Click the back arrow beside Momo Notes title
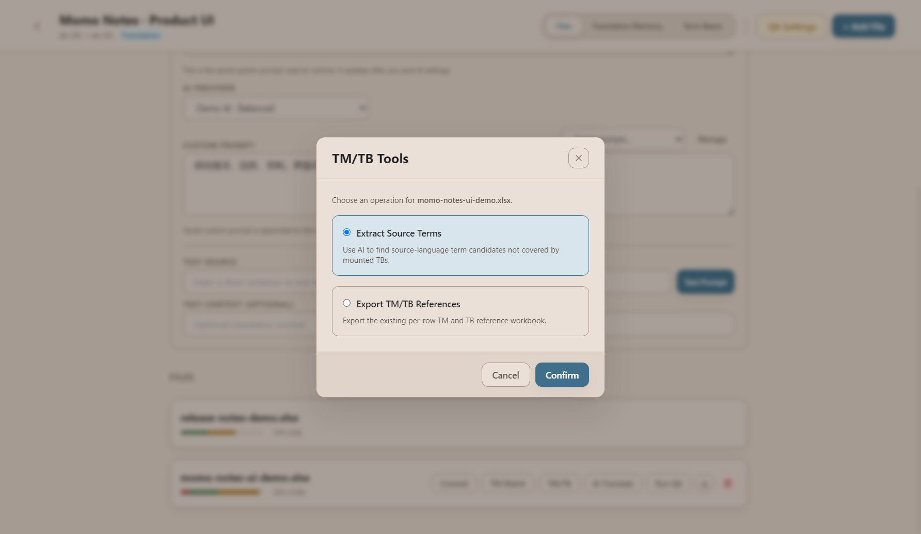The width and height of the screenshot is (921, 534). tap(37, 26)
